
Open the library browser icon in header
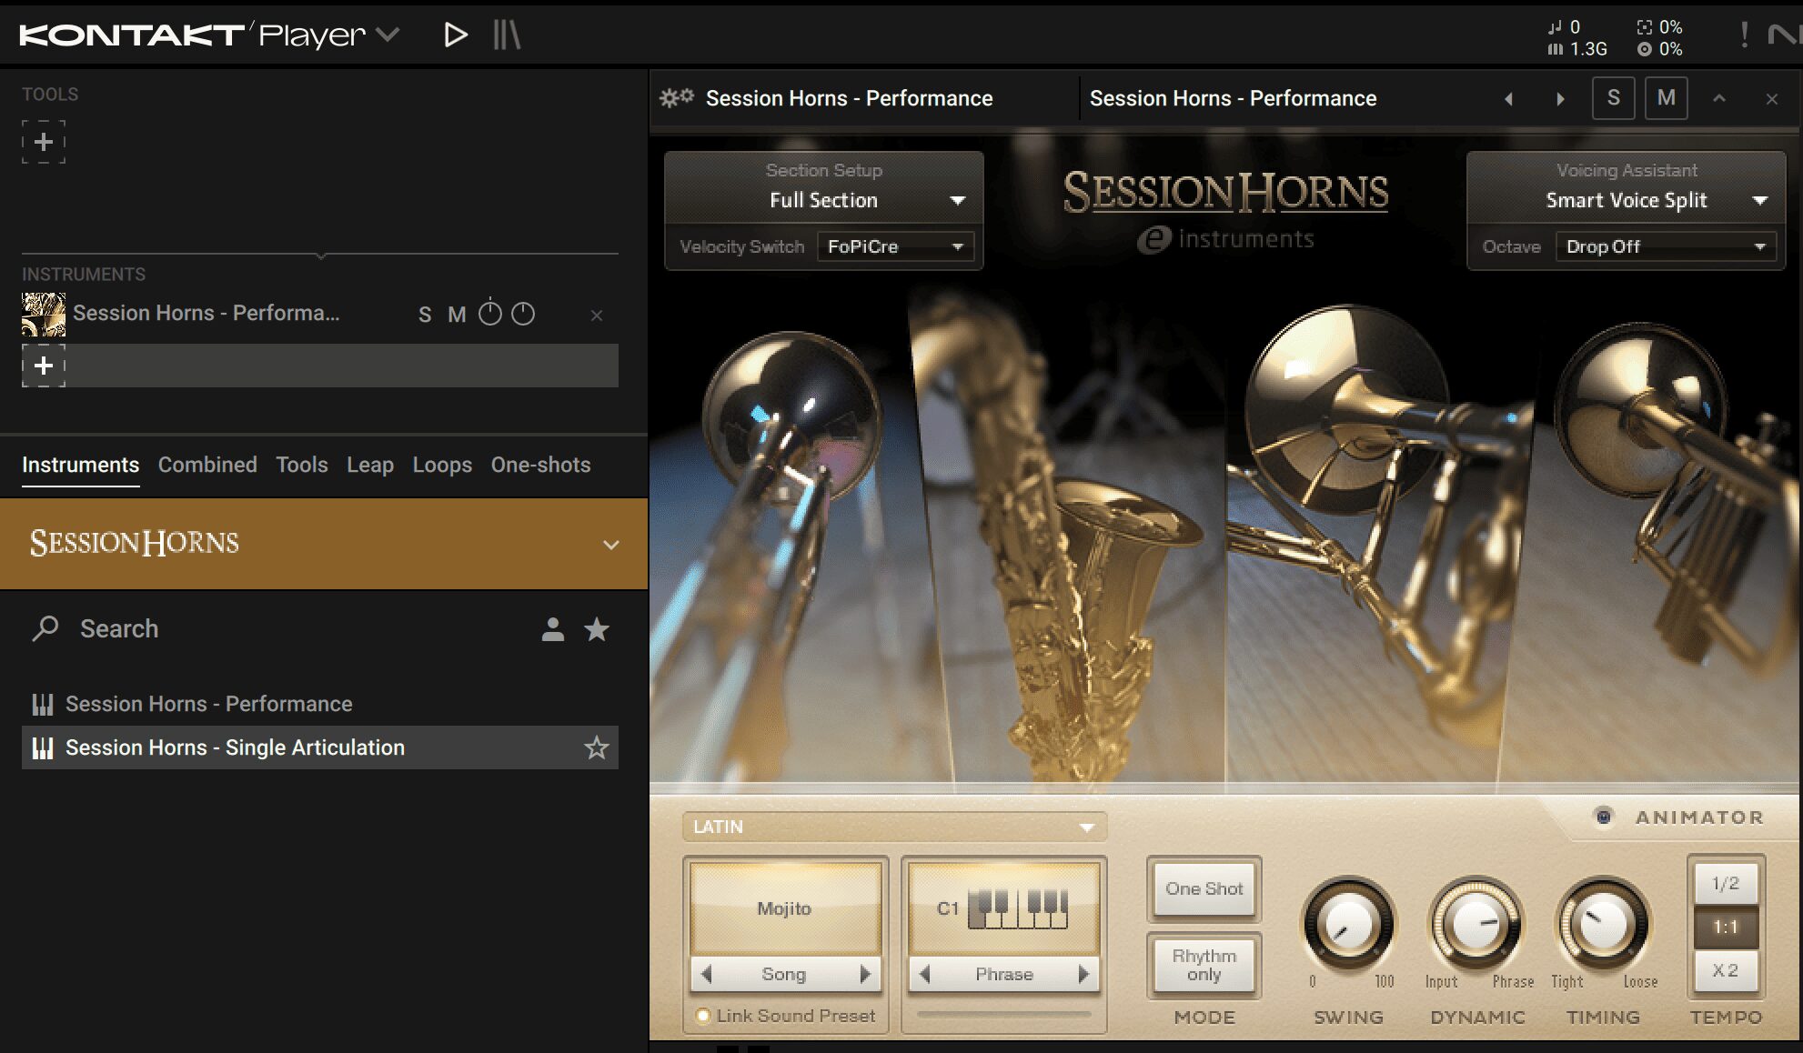pos(507,35)
